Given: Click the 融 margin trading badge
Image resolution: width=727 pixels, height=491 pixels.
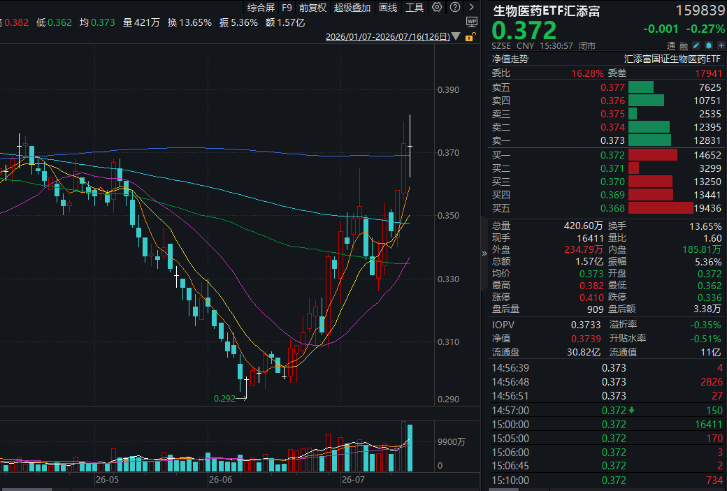Looking at the screenshot, I should point(684,46).
